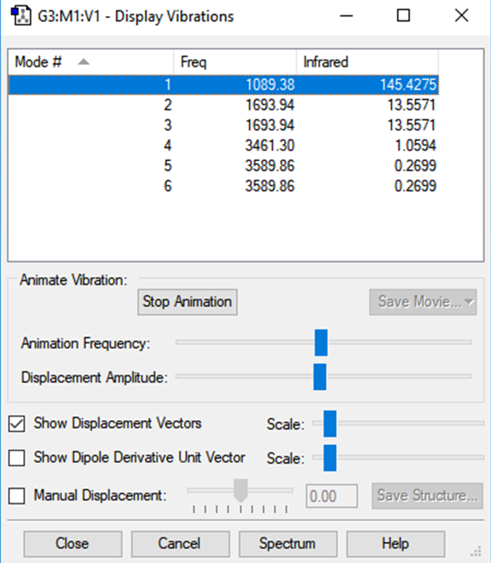Click the Animation Frequency slider handle
Screen dimensions: 491x563
[321, 342]
